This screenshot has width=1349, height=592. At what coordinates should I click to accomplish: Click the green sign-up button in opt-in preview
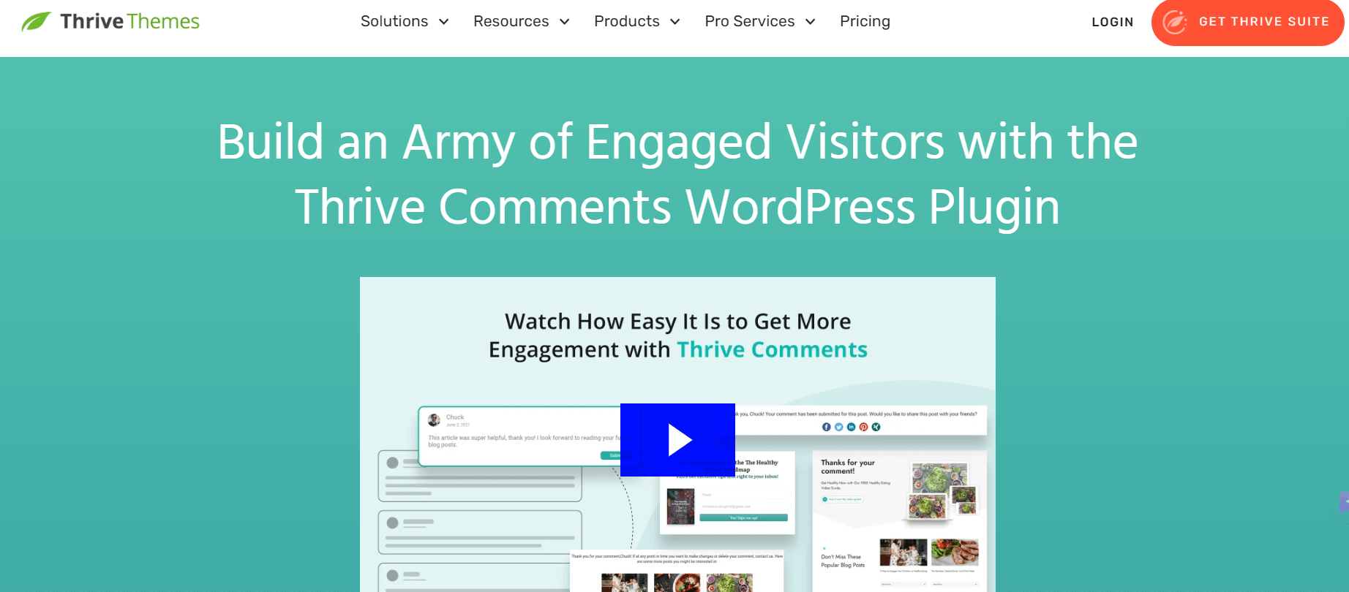743,517
